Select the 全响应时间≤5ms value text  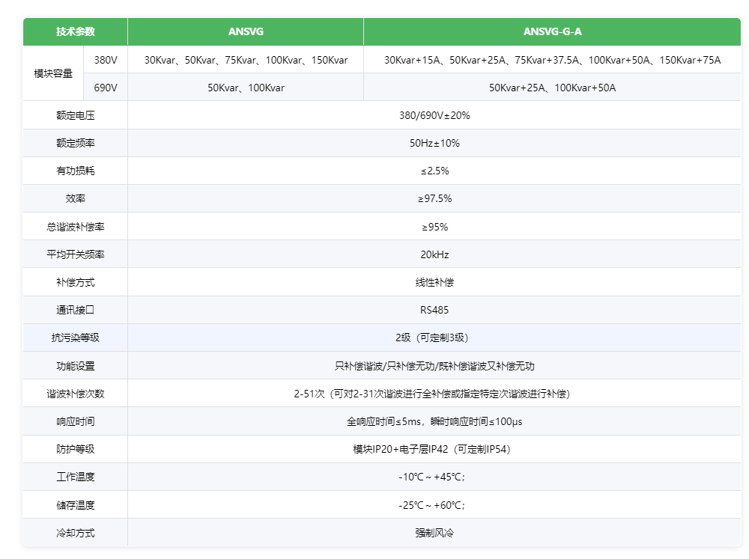(434, 421)
